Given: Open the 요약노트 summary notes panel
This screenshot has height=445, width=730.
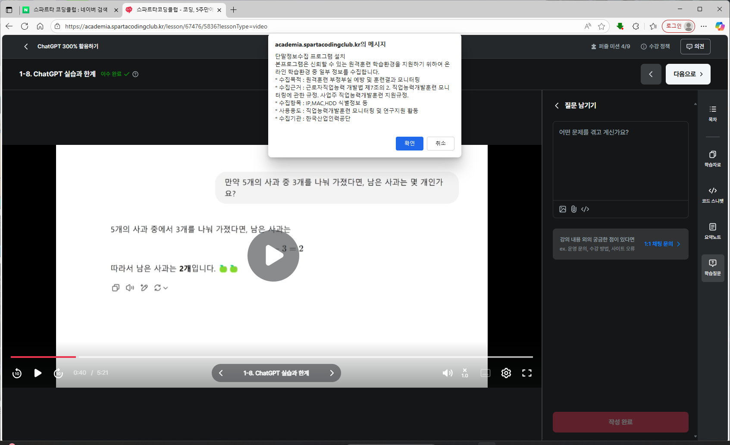Looking at the screenshot, I should [713, 231].
